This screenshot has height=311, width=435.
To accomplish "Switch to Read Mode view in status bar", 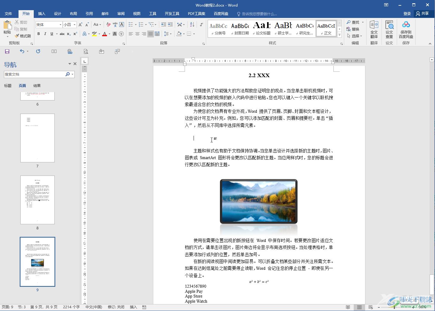I will coord(348,307).
